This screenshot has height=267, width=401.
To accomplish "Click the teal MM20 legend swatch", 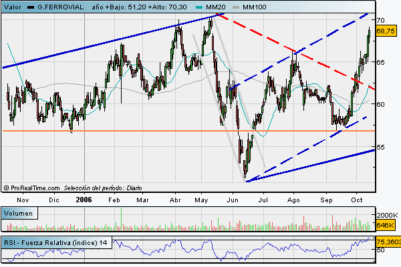I will tap(199, 7).
